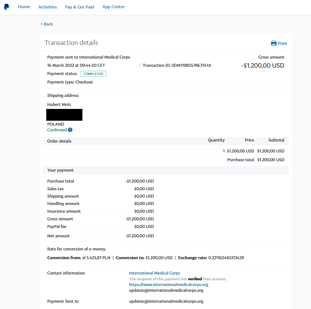Click the POLAND country text
The width and height of the screenshot is (311, 309).
56,124
